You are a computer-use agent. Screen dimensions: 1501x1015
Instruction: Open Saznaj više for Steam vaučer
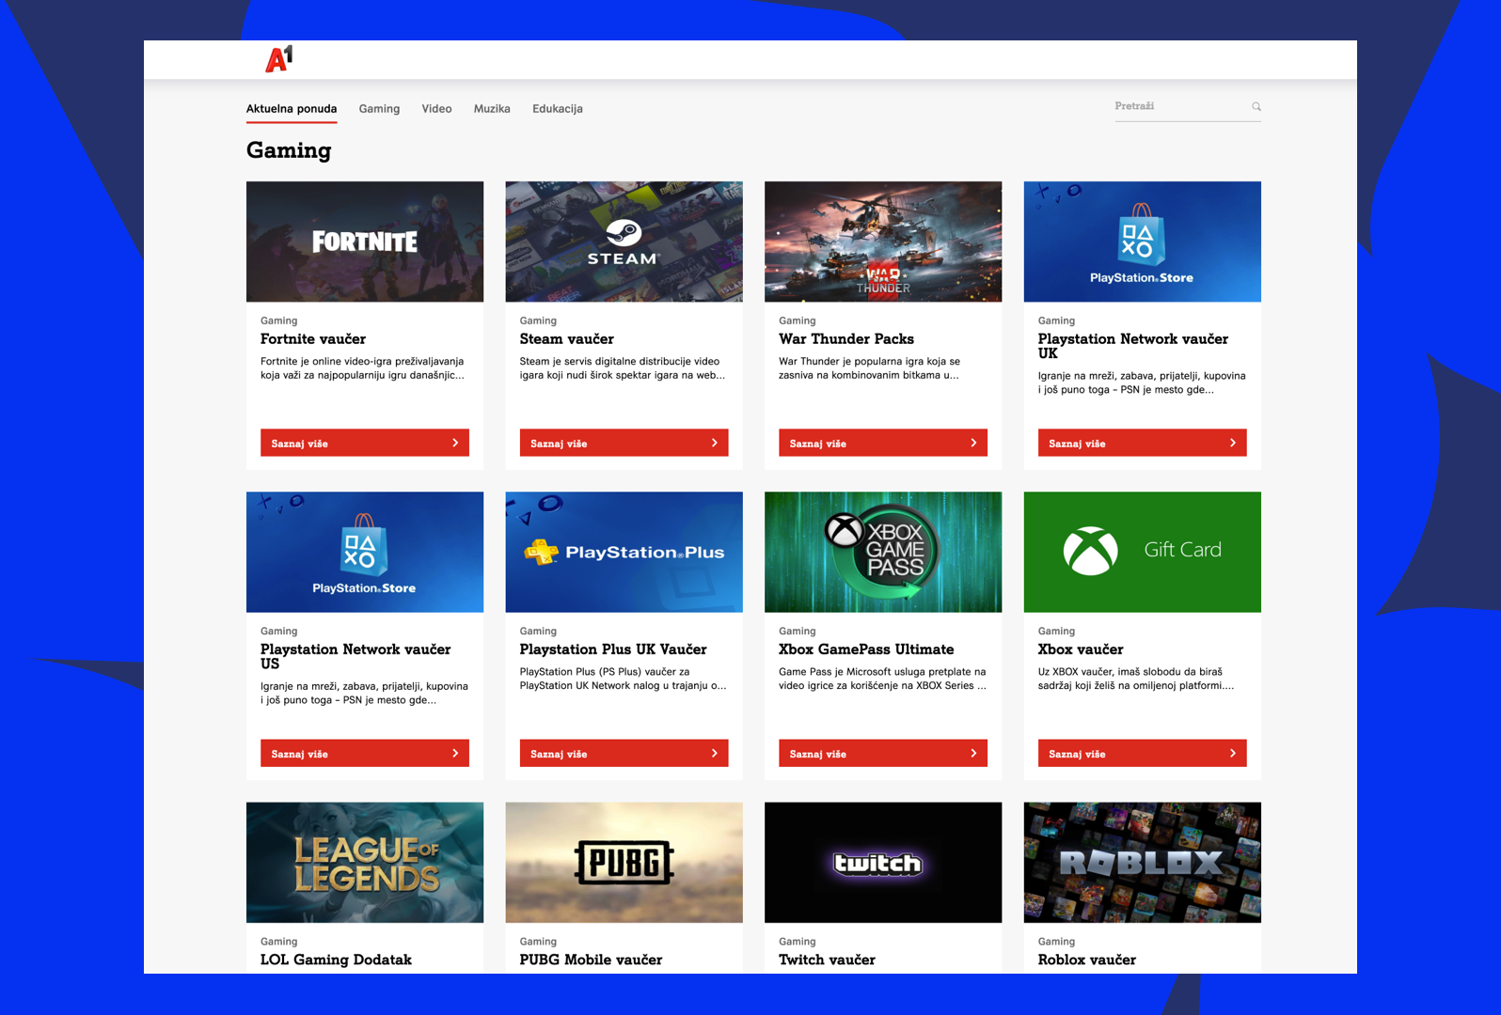[x=624, y=443]
